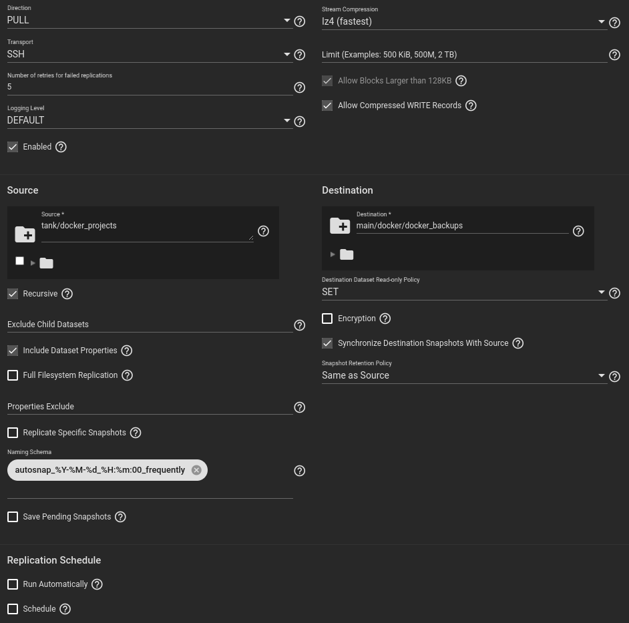Open the Transport dropdown
629x623 pixels.
(x=147, y=54)
